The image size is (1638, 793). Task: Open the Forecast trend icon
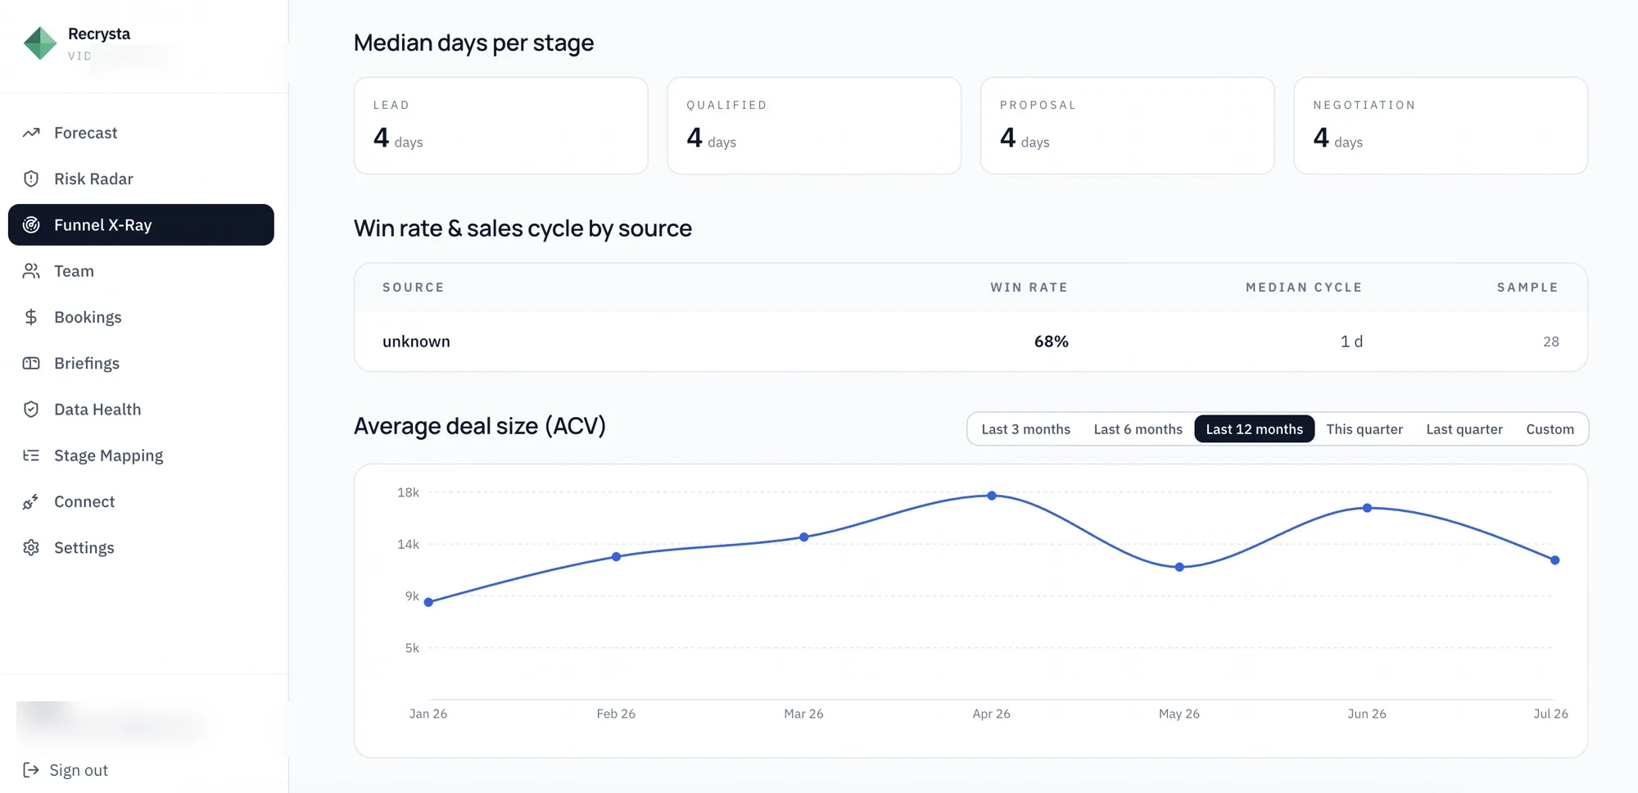(31, 133)
